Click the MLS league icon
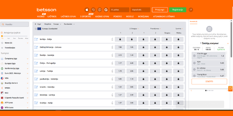 coord(2,93)
